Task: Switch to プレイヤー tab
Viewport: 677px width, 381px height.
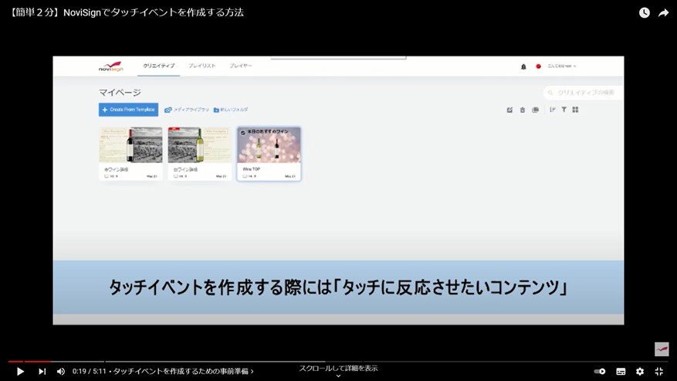Action: click(x=241, y=66)
